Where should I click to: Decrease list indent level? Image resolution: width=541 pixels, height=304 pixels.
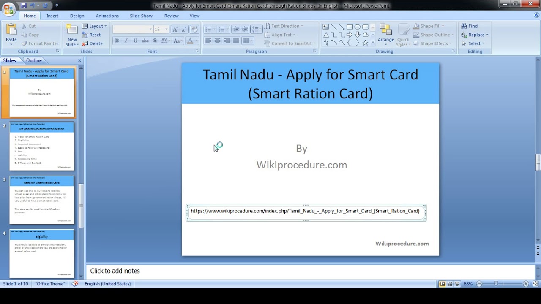coord(236,29)
